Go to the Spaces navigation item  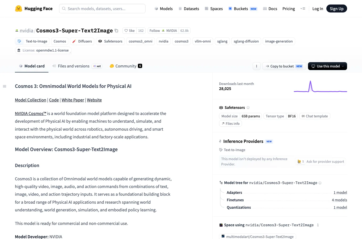[x=214, y=9]
